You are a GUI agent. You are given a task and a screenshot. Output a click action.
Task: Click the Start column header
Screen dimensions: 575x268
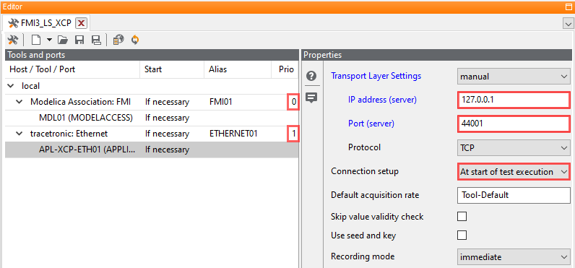tap(172, 69)
